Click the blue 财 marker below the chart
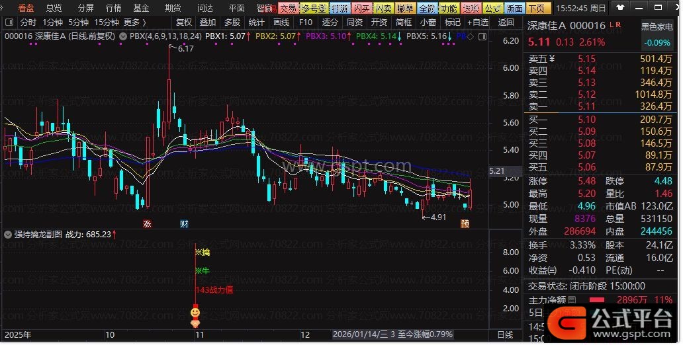This screenshot has height=345, width=683. pos(184,223)
